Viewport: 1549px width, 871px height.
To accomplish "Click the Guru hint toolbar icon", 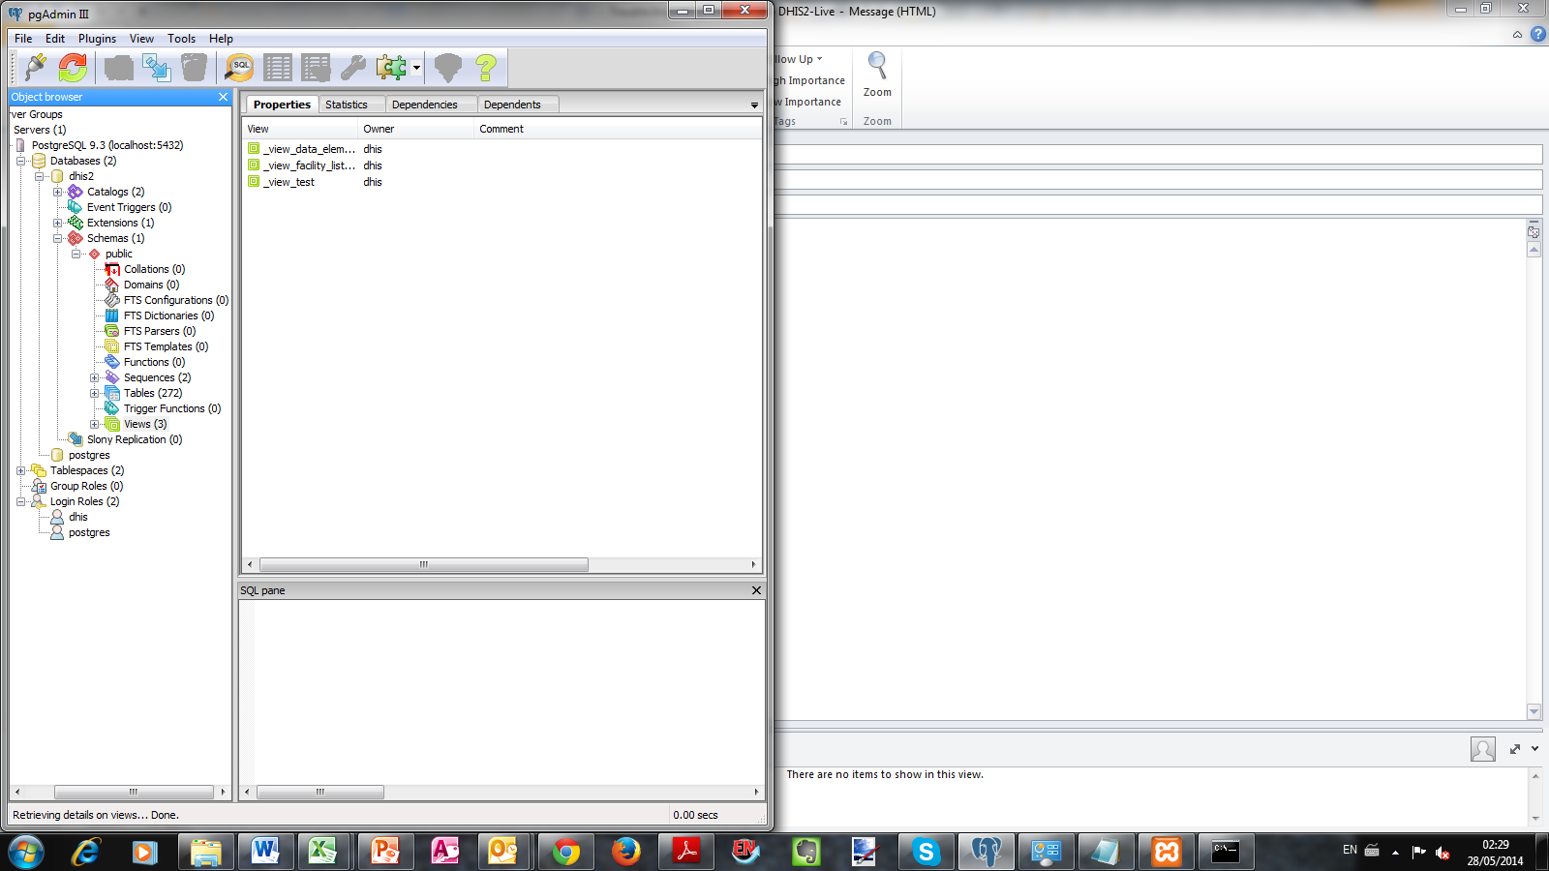I will click(x=447, y=68).
